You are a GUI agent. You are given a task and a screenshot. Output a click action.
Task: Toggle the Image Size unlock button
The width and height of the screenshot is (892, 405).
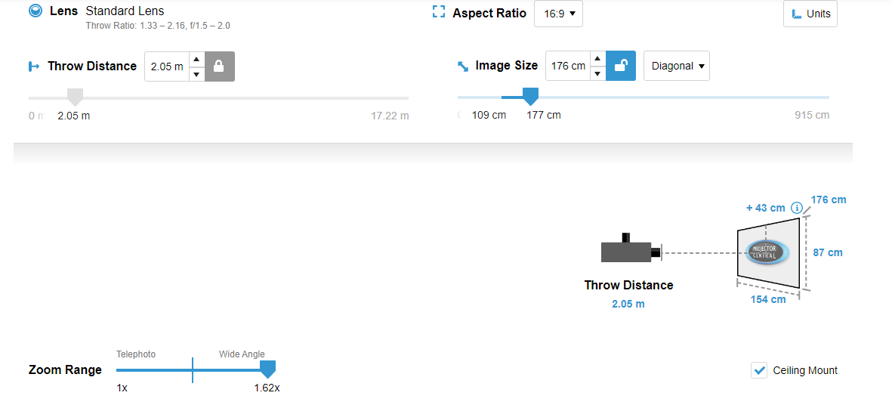621,66
